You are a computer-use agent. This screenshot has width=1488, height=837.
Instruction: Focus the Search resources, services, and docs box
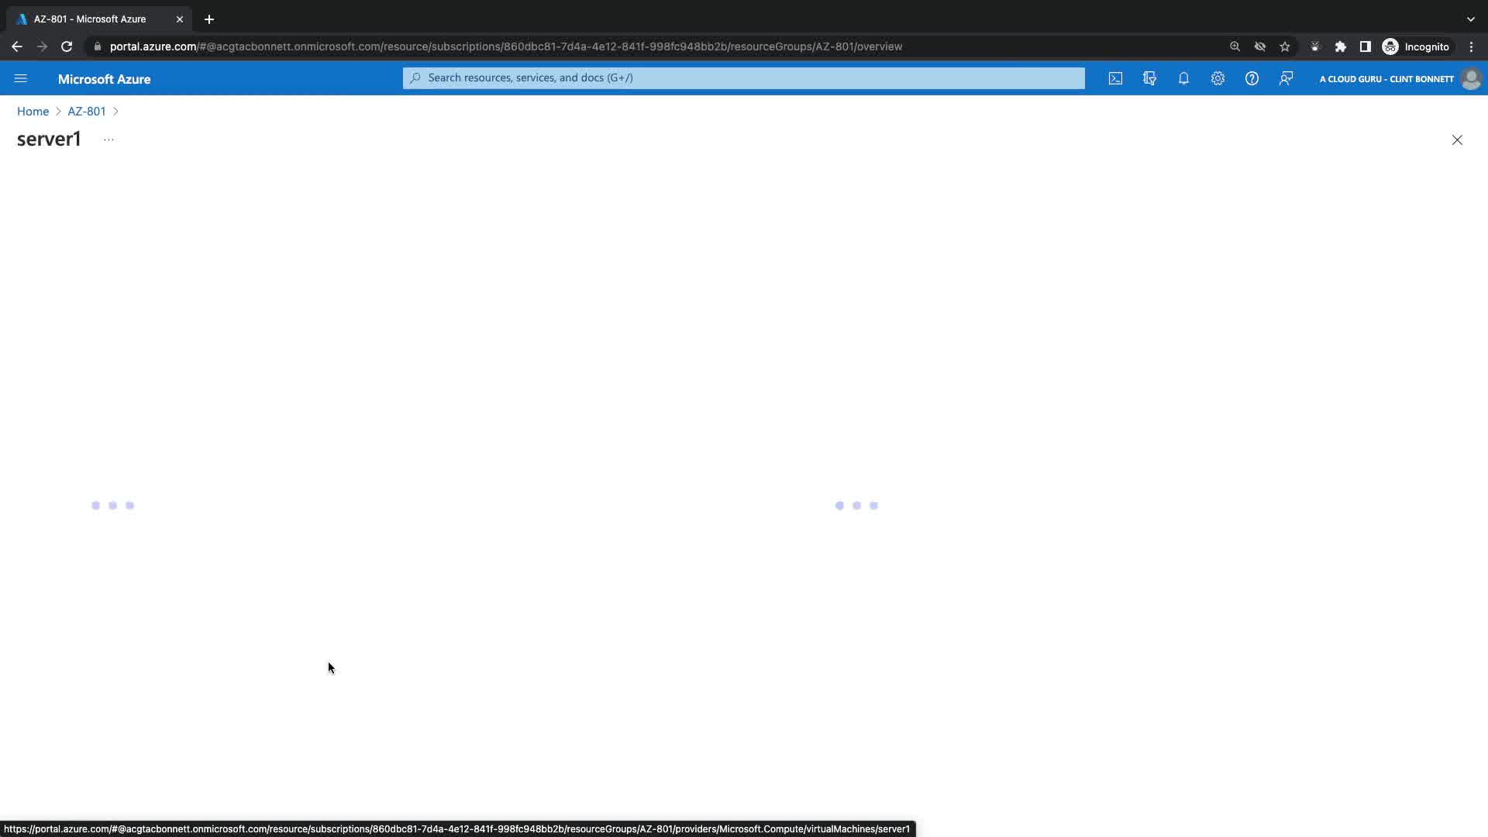pyautogui.click(x=744, y=77)
